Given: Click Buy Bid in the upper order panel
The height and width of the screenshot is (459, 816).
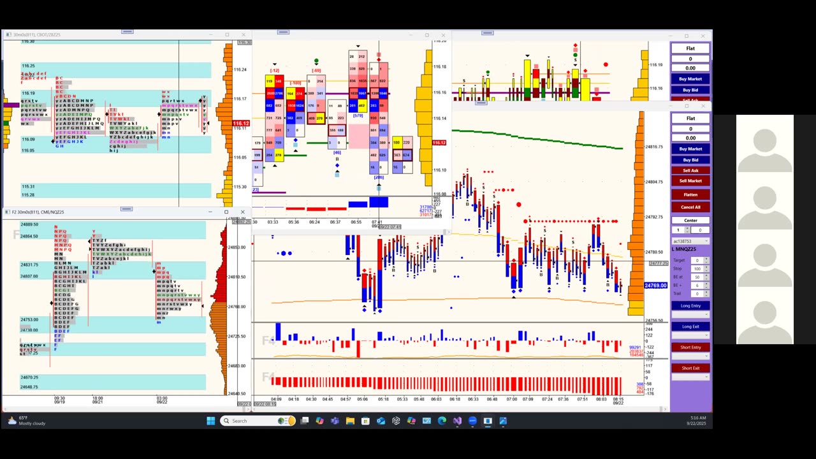Looking at the screenshot, I should coord(690,90).
